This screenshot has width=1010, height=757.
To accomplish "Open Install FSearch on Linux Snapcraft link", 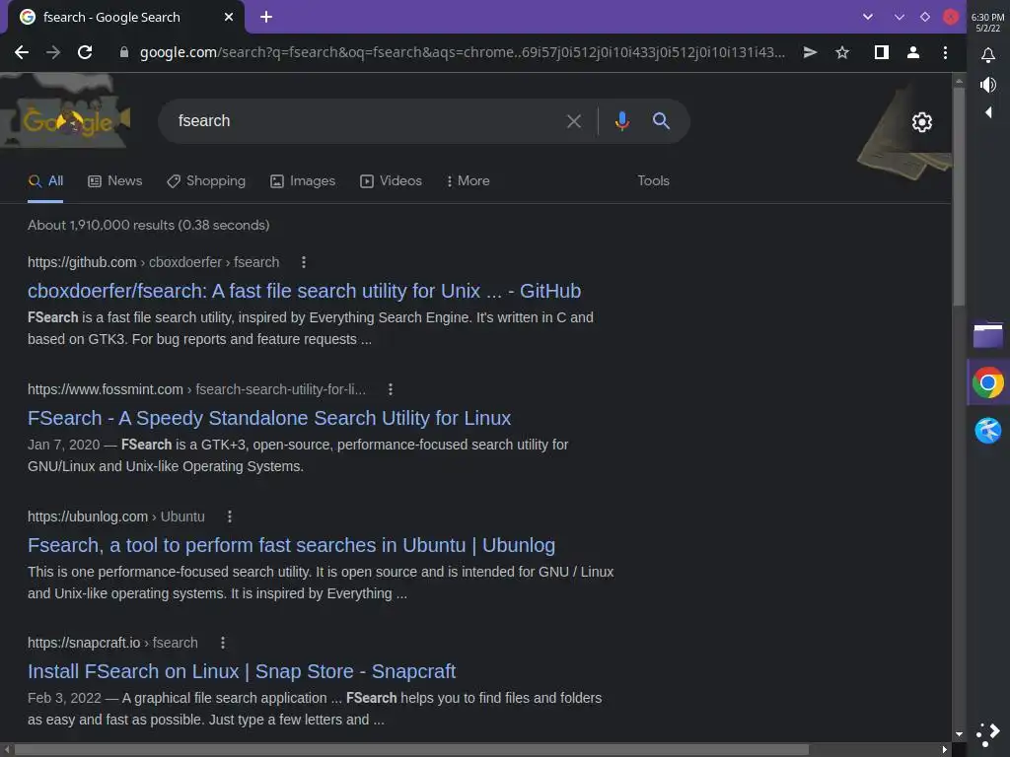I will tap(242, 671).
